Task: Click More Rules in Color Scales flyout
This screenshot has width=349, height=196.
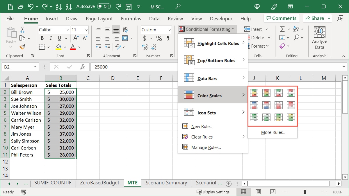Action: (273, 132)
